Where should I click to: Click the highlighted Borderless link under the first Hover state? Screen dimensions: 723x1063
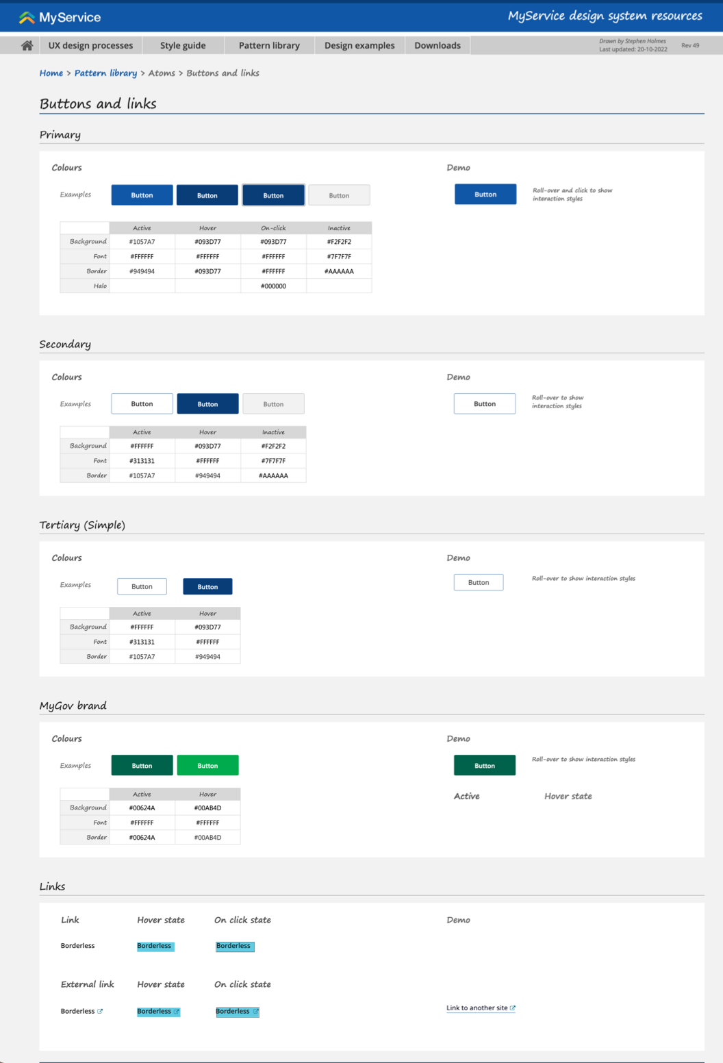click(x=155, y=947)
